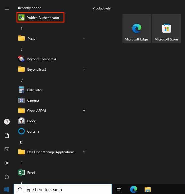Click the 7-Zip folder icon

(x=22, y=38)
